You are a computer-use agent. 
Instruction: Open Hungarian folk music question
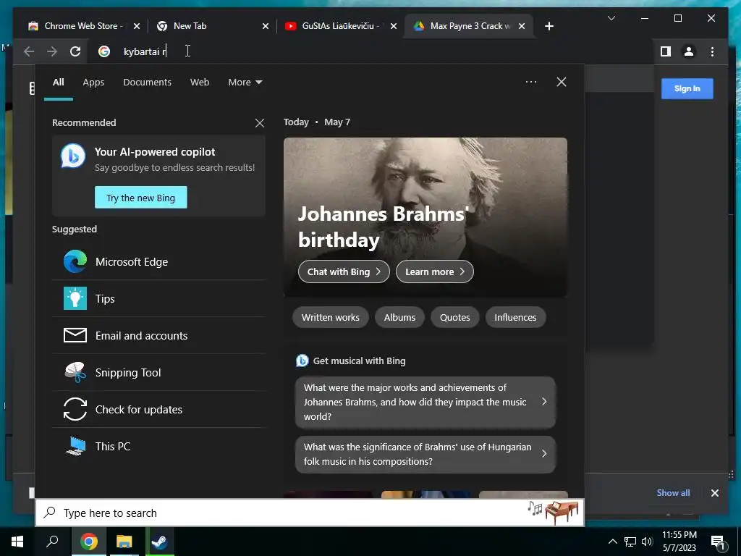point(425,455)
